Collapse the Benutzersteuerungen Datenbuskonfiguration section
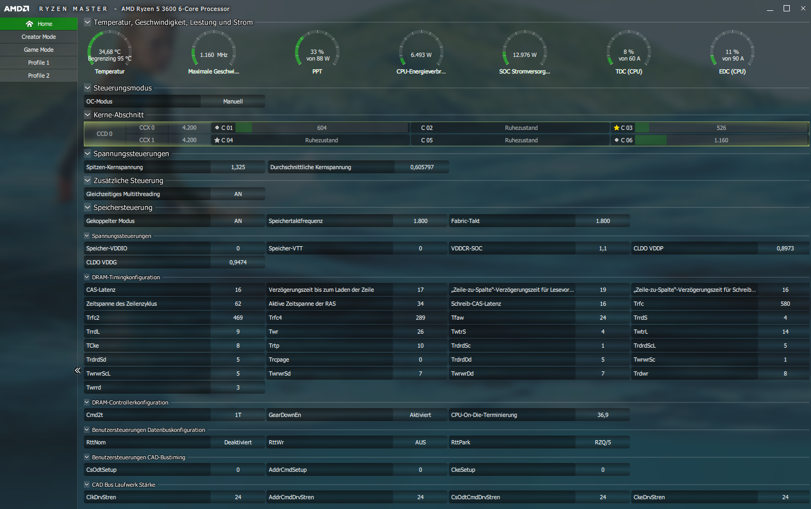The height and width of the screenshot is (509, 811). [x=87, y=430]
